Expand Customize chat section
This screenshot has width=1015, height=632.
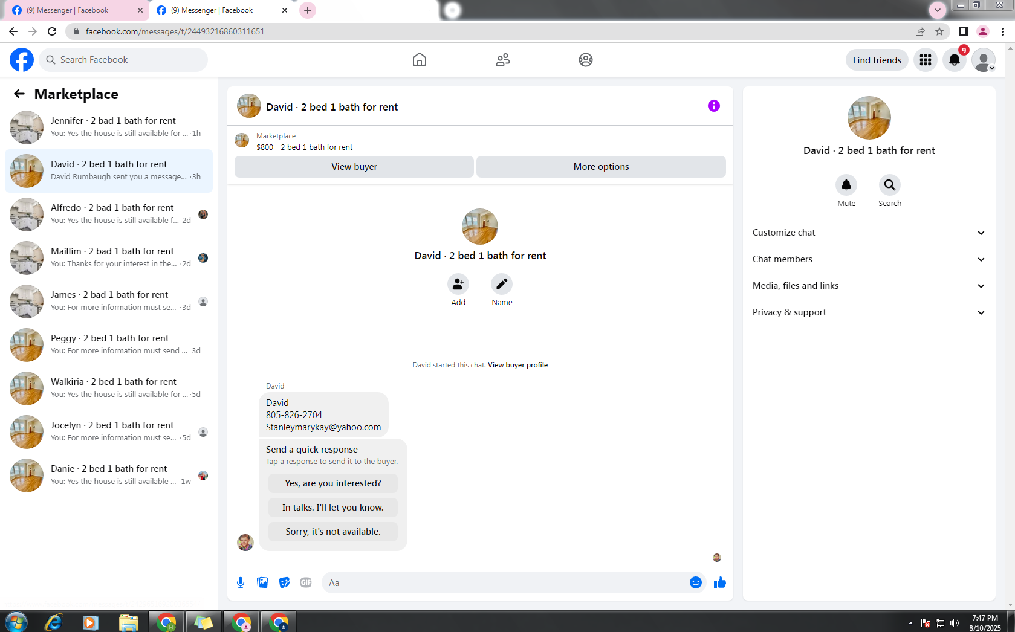pos(869,233)
